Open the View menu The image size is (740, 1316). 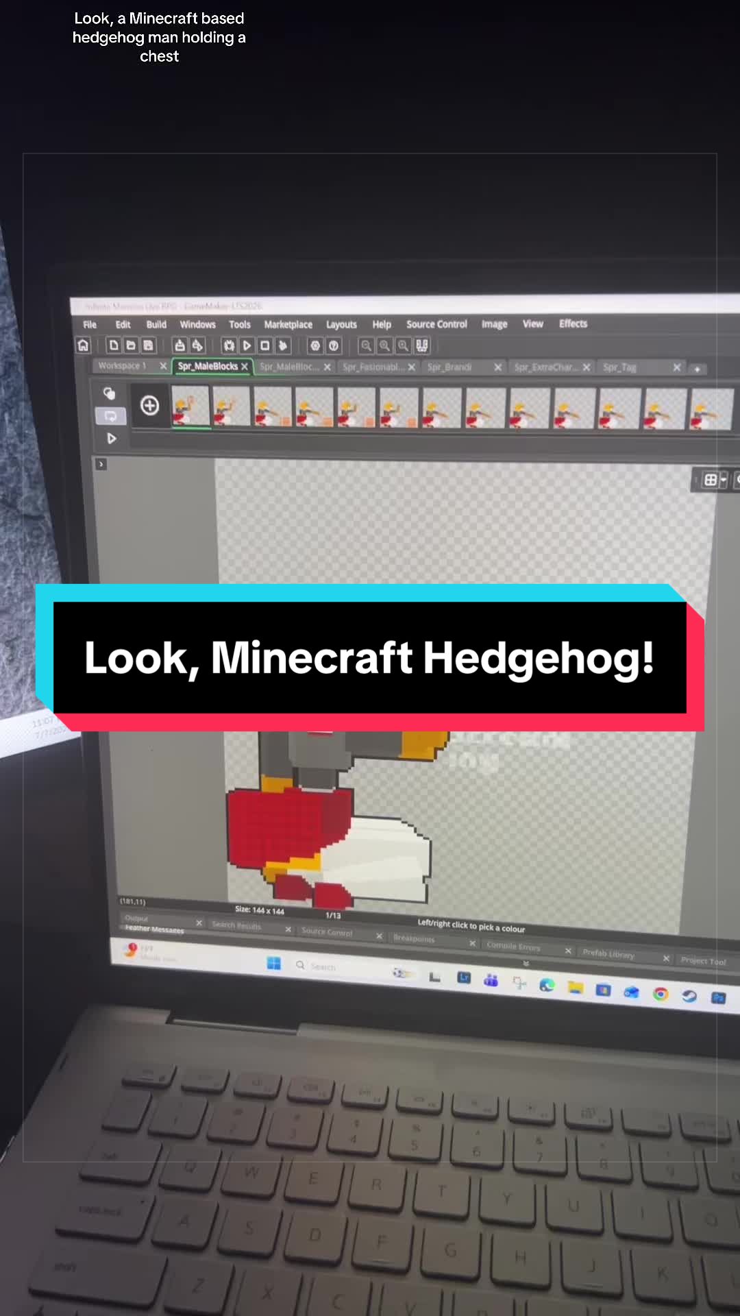tap(533, 324)
